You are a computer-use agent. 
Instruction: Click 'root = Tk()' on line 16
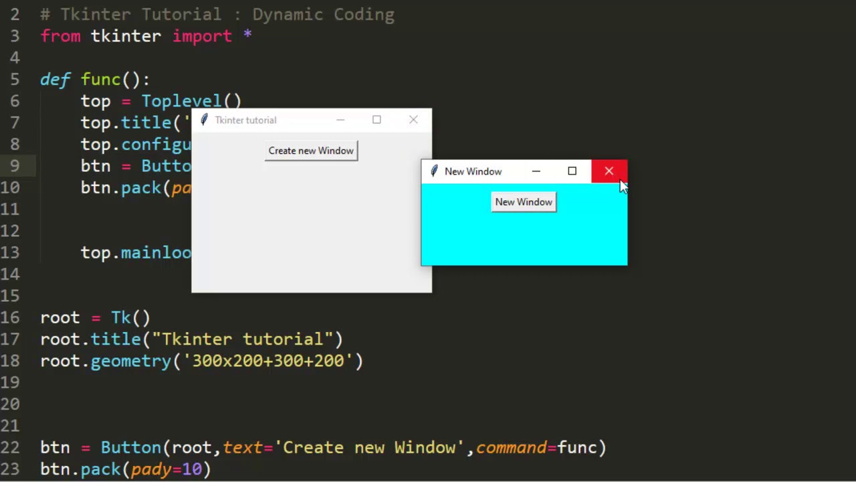96,317
